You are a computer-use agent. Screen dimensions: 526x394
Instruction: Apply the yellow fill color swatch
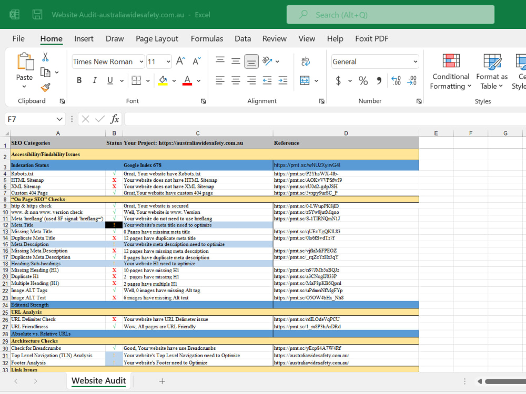[163, 80]
